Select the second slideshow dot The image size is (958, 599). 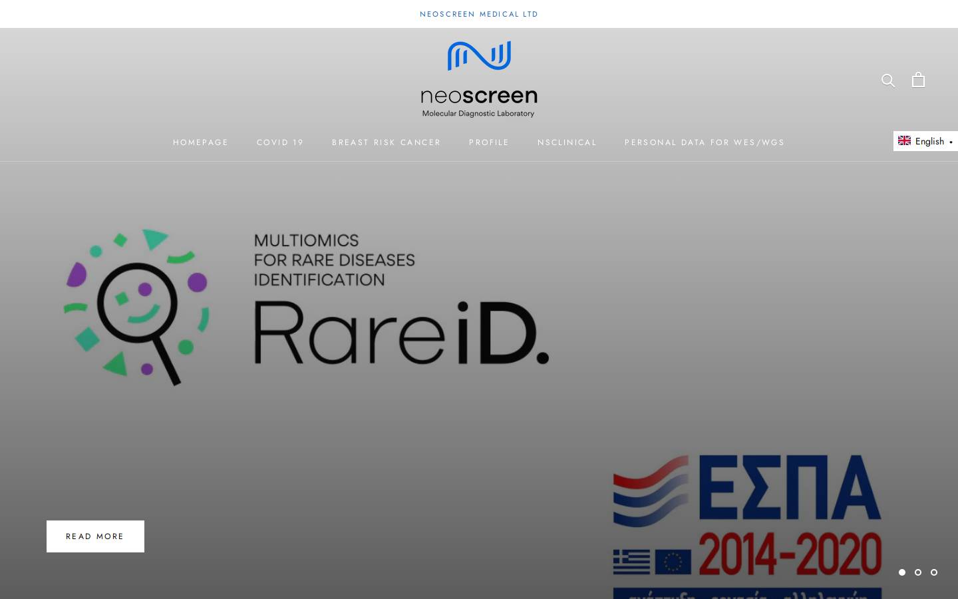point(918,572)
